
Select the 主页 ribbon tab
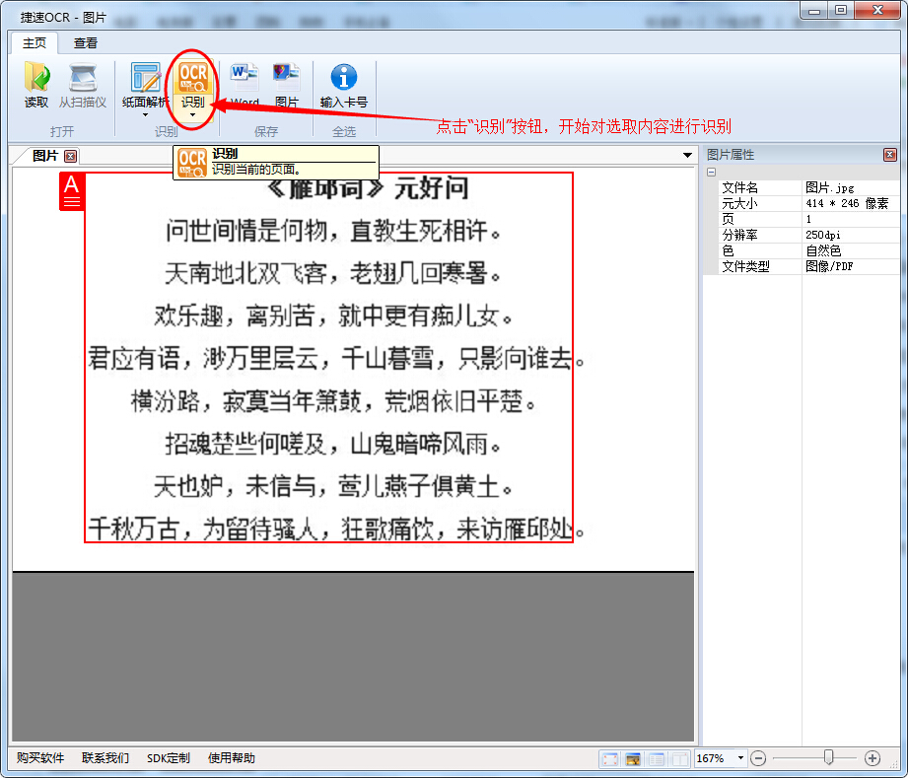coord(35,42)
